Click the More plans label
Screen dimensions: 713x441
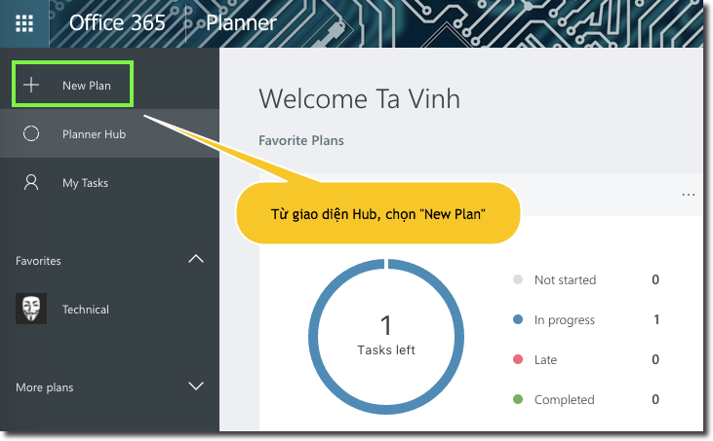[x=45, y=387]
